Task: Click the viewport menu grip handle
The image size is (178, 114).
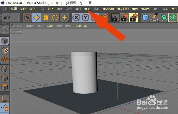Action: tap(13, 26)
